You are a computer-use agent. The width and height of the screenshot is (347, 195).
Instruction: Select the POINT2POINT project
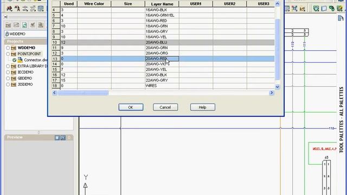29,54
